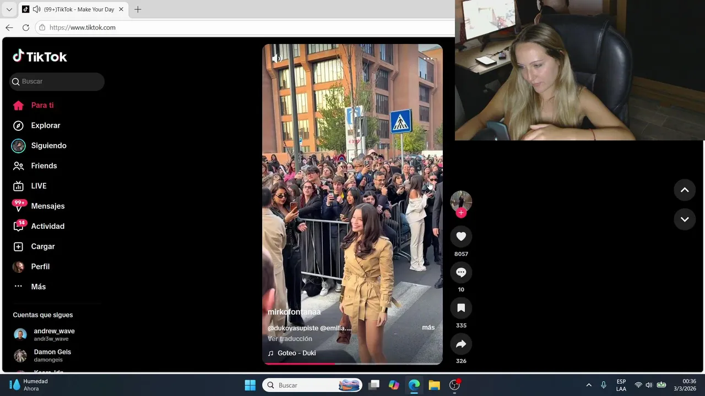
Task: Click the browser back arrow
Action: click(x=9, y=28)
